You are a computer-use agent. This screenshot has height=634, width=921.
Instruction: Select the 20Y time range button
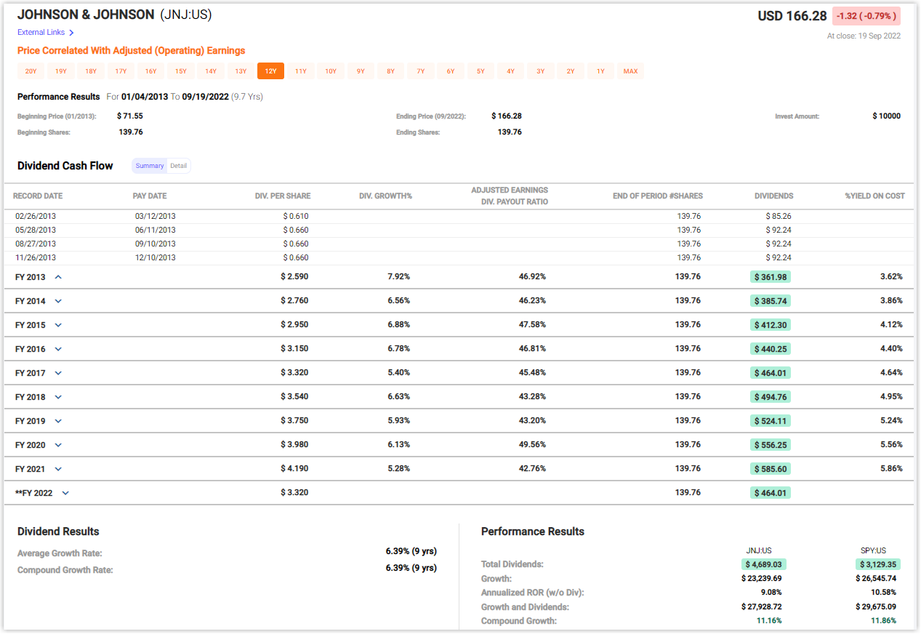(31, 71)
